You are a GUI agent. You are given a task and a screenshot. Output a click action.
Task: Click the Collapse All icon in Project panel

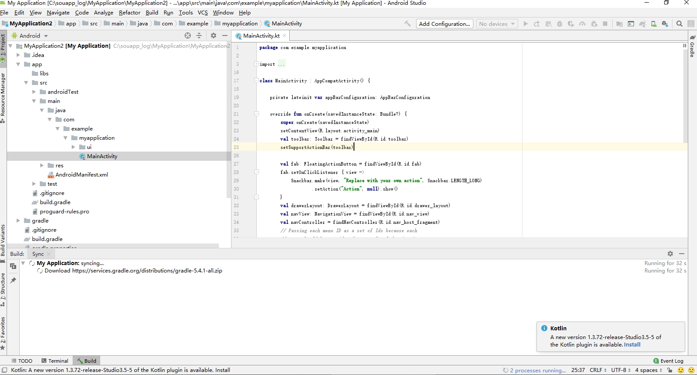coord(199,35)
